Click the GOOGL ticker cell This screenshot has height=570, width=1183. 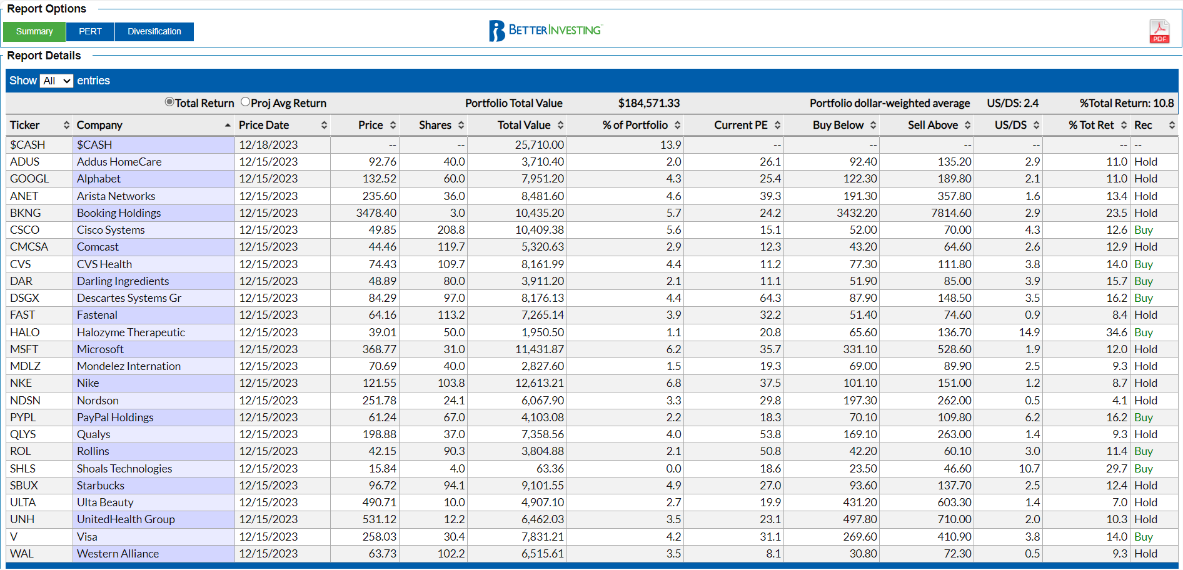click(39, 179)
